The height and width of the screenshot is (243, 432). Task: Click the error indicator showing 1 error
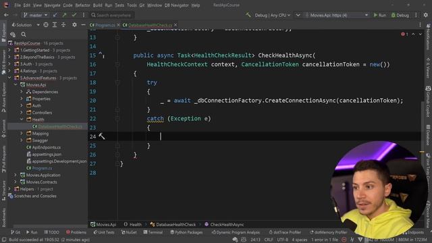pyautogui.click(x=404, y=34)
